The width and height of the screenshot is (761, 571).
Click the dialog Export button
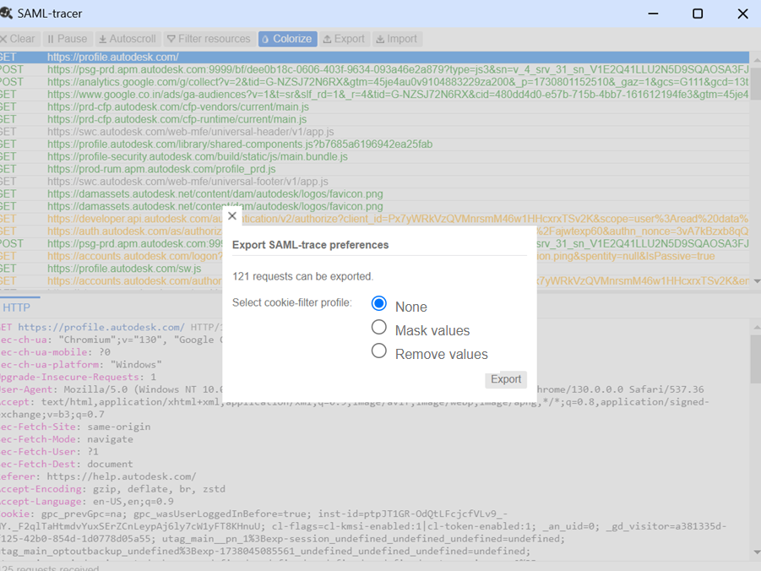click(x=506, y=379)
